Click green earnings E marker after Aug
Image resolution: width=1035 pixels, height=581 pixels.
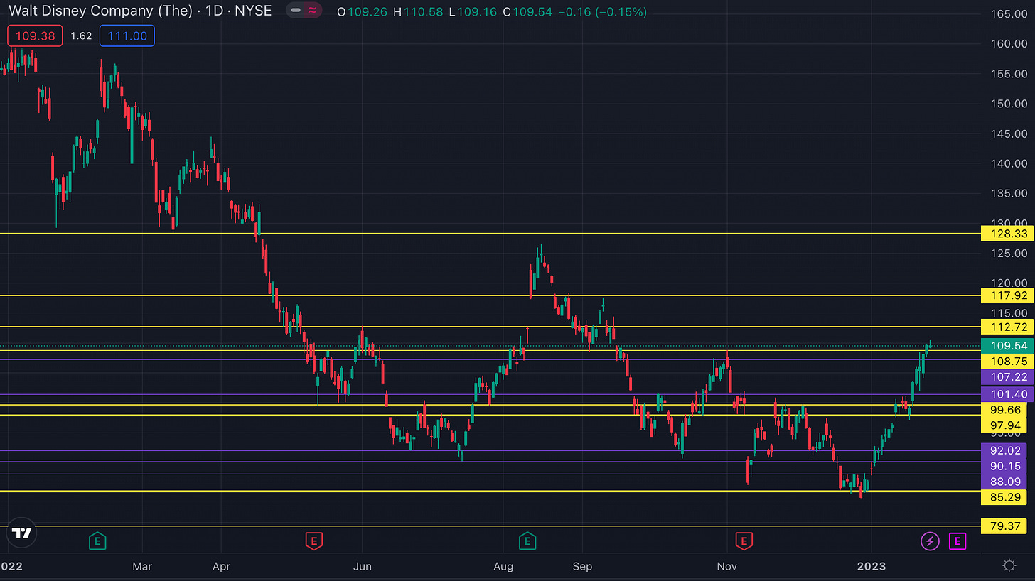(527, 542)
